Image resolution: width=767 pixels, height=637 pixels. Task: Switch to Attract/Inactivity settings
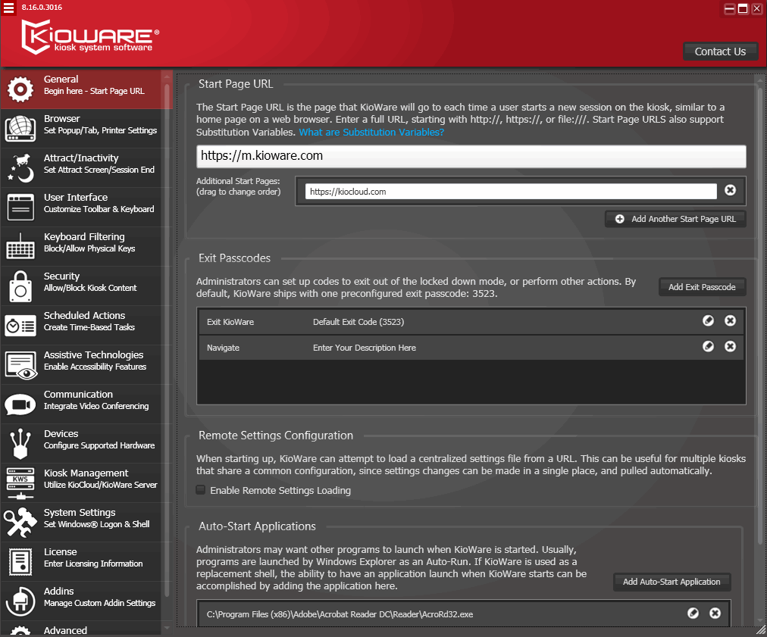[81, 167]
